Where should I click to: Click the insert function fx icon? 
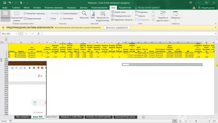point(38,33)
